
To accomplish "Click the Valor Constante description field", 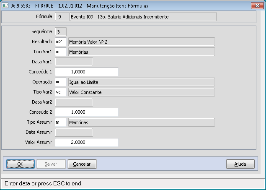I will (x=142, y=92).
